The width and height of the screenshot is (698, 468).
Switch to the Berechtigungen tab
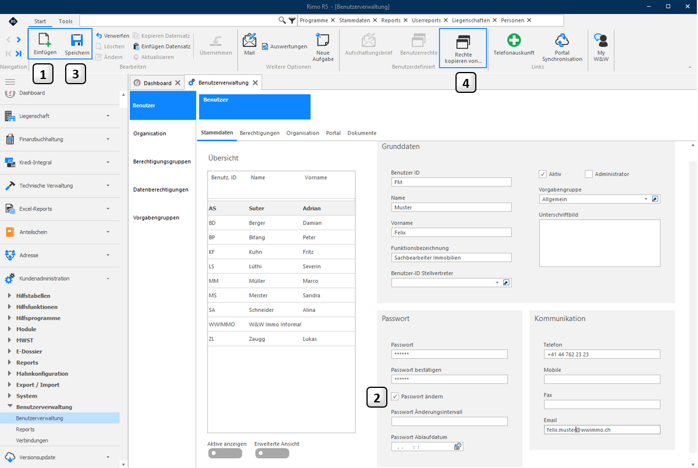click(x=259, y=133)
